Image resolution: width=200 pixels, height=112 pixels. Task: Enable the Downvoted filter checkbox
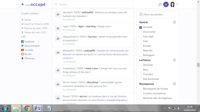click(141, 32)
